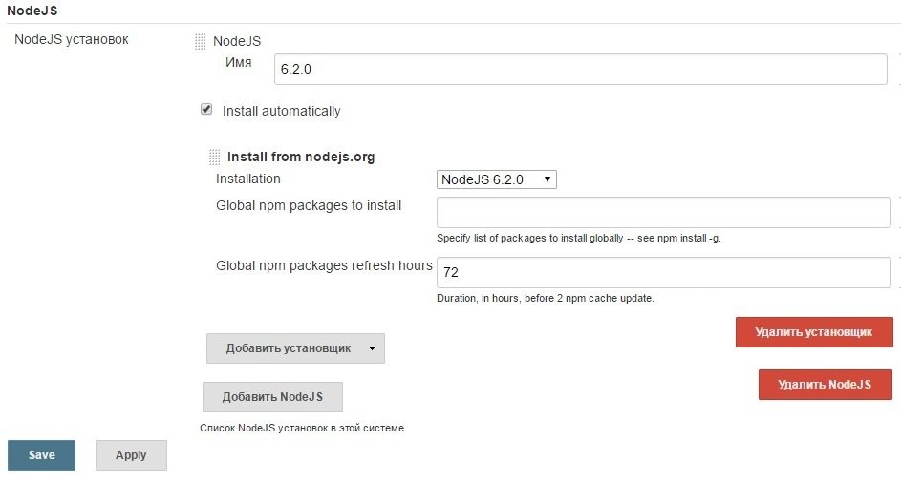Click the npm packages refresh hours field
This screenshot has width=901, height=484.
664,272
